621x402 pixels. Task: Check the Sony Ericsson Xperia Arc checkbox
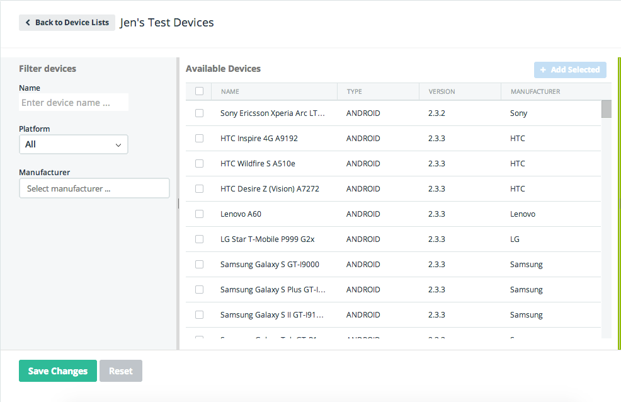point(200,113)
